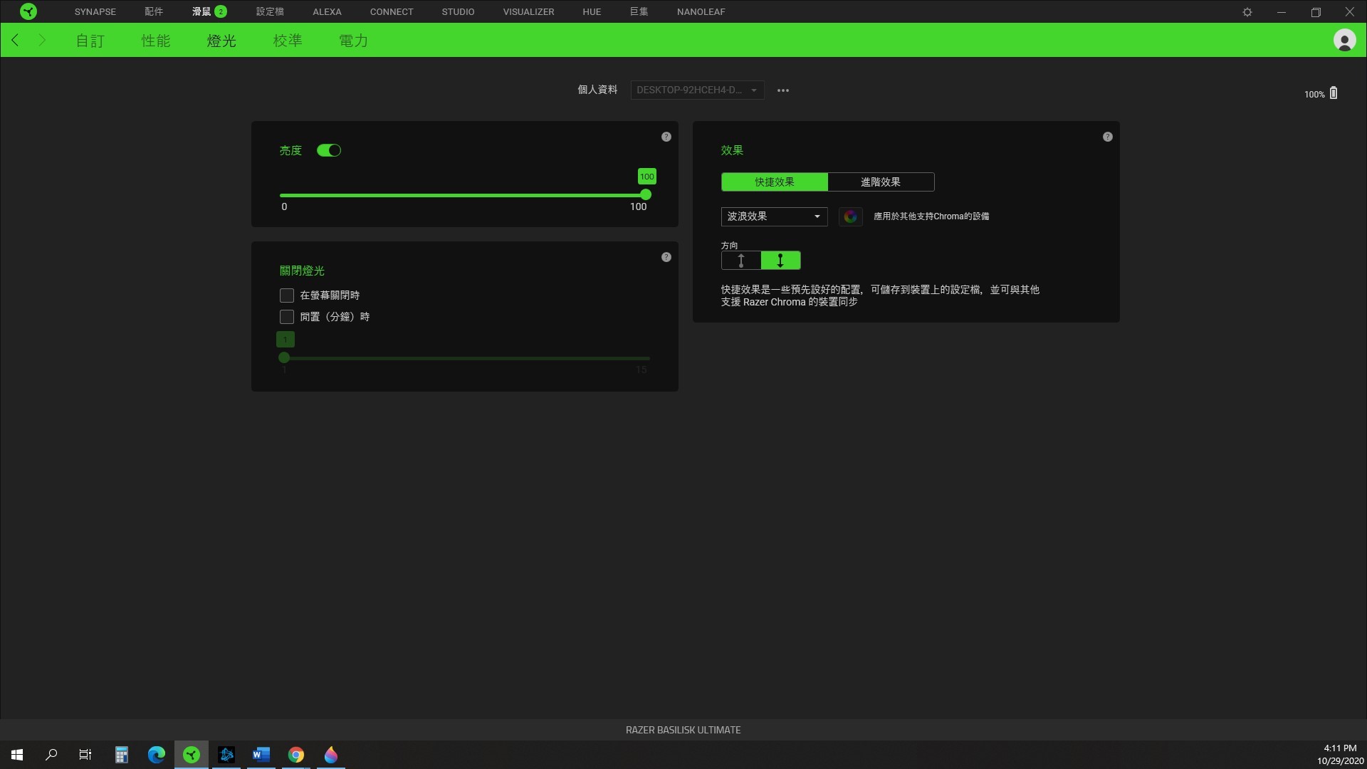The image size is (1367, 769).
Task: Open the ALEXA tab
Action: click(327, 11)
